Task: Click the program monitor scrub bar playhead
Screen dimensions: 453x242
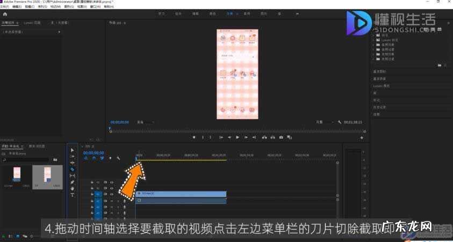Action: coord(110,129)
